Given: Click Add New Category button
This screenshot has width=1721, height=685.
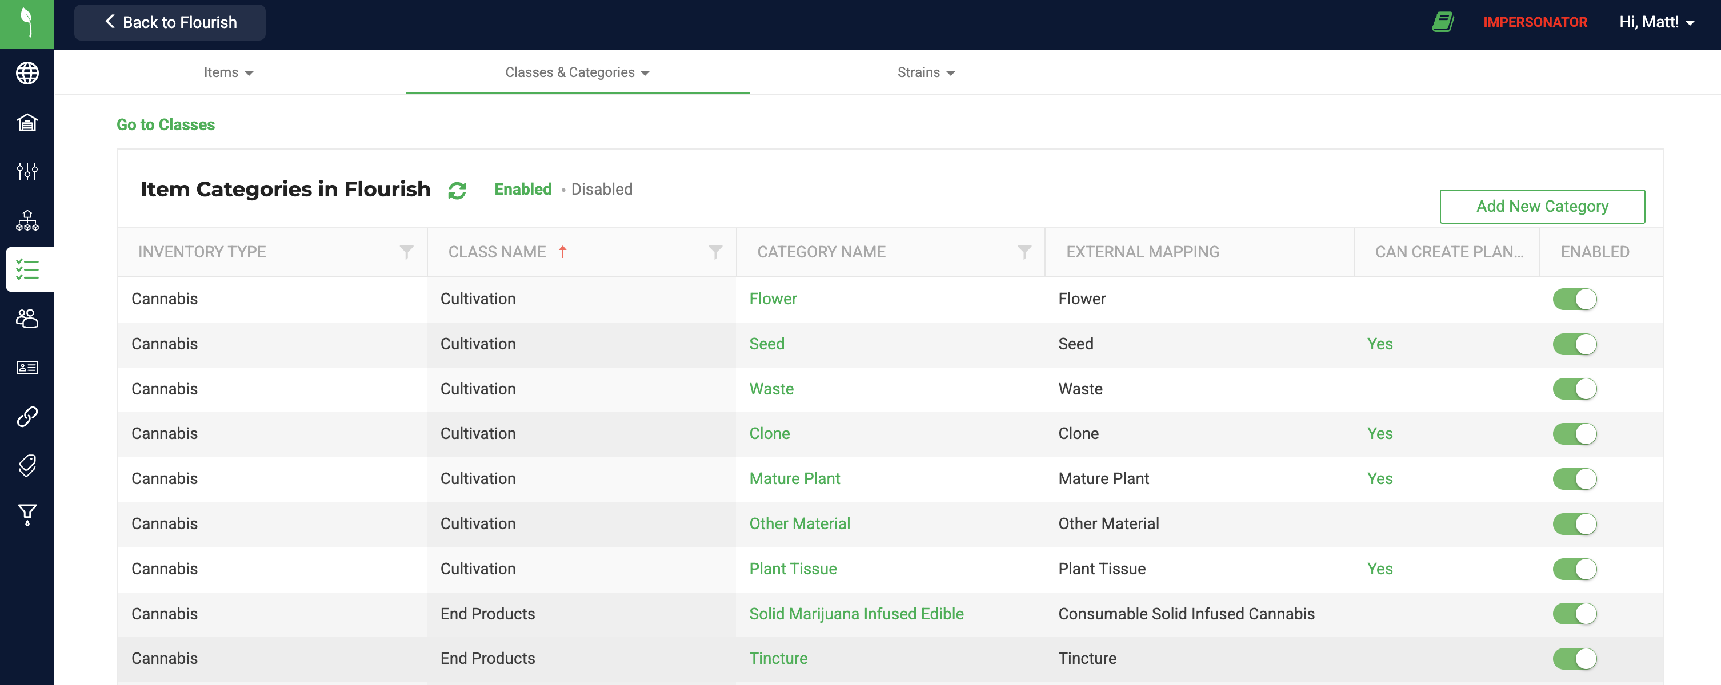Looking at the screenshot, I should click(1541, 206).
